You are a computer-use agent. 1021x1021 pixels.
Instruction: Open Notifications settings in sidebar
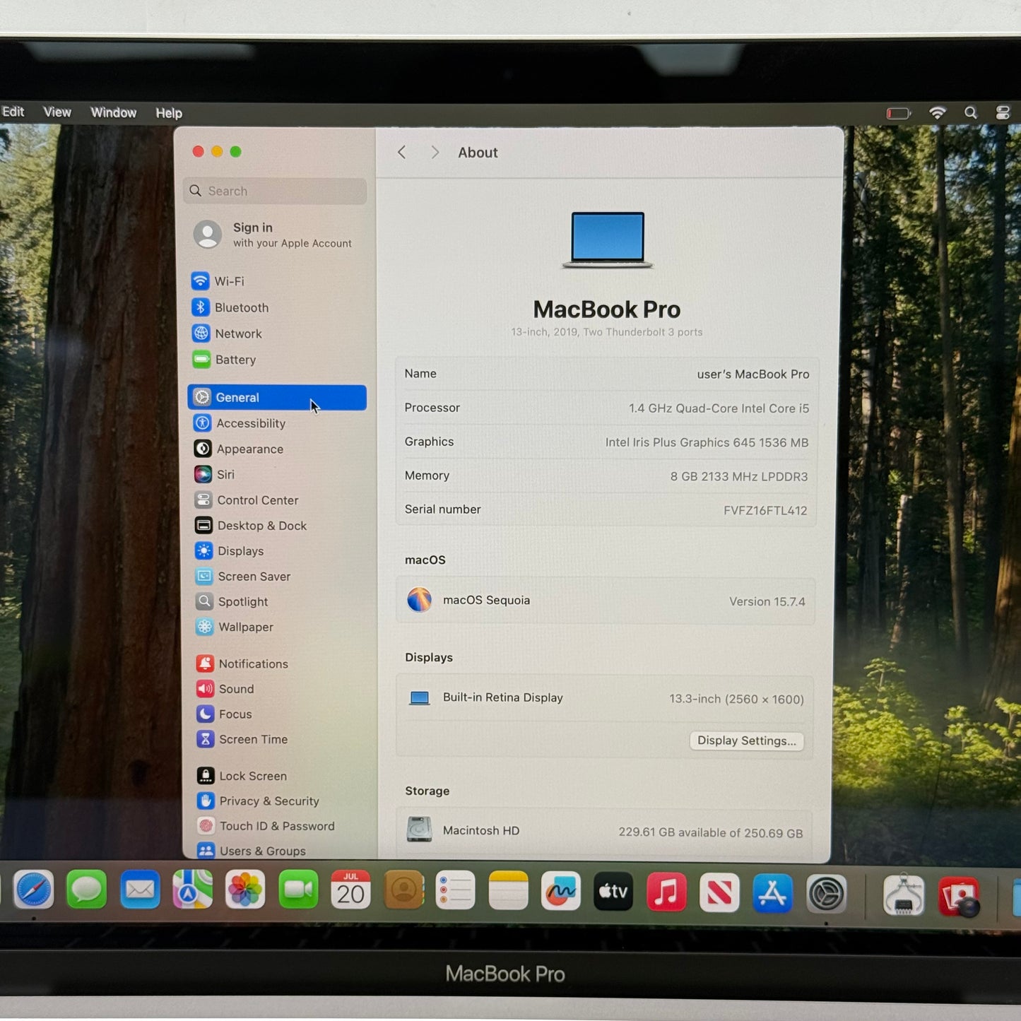276,663
